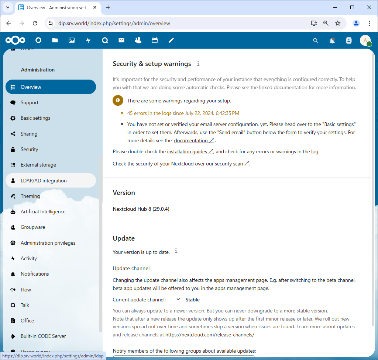The image size is (378, 360).
Task: Click the sidebar vertical scrollbar
Action: coord(100,245)
